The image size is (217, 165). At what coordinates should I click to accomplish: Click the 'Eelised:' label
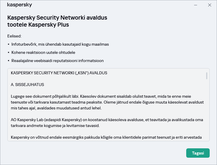pos(14,36)
